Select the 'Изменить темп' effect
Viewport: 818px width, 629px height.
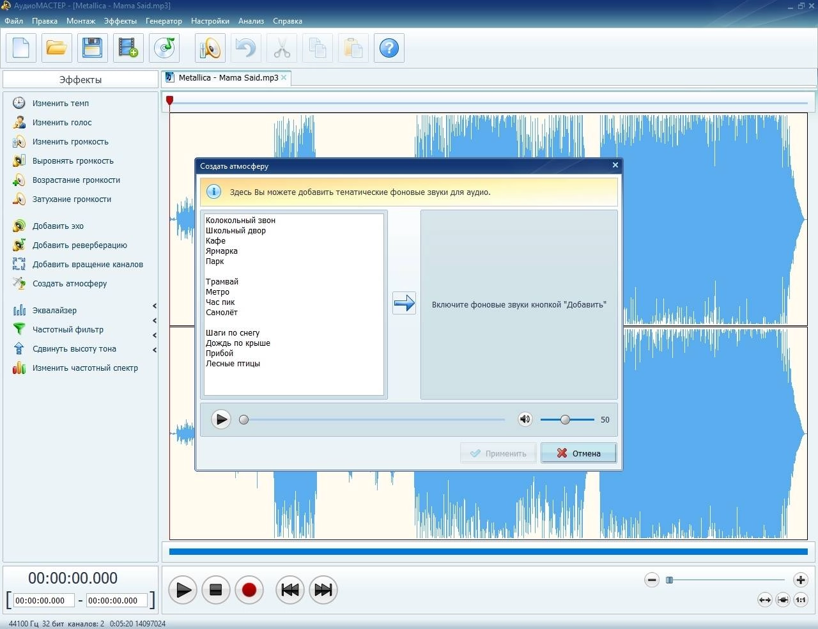[61, 103]
